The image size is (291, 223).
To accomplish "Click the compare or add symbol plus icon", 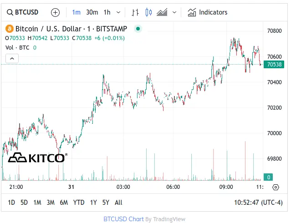I will 55,13.
